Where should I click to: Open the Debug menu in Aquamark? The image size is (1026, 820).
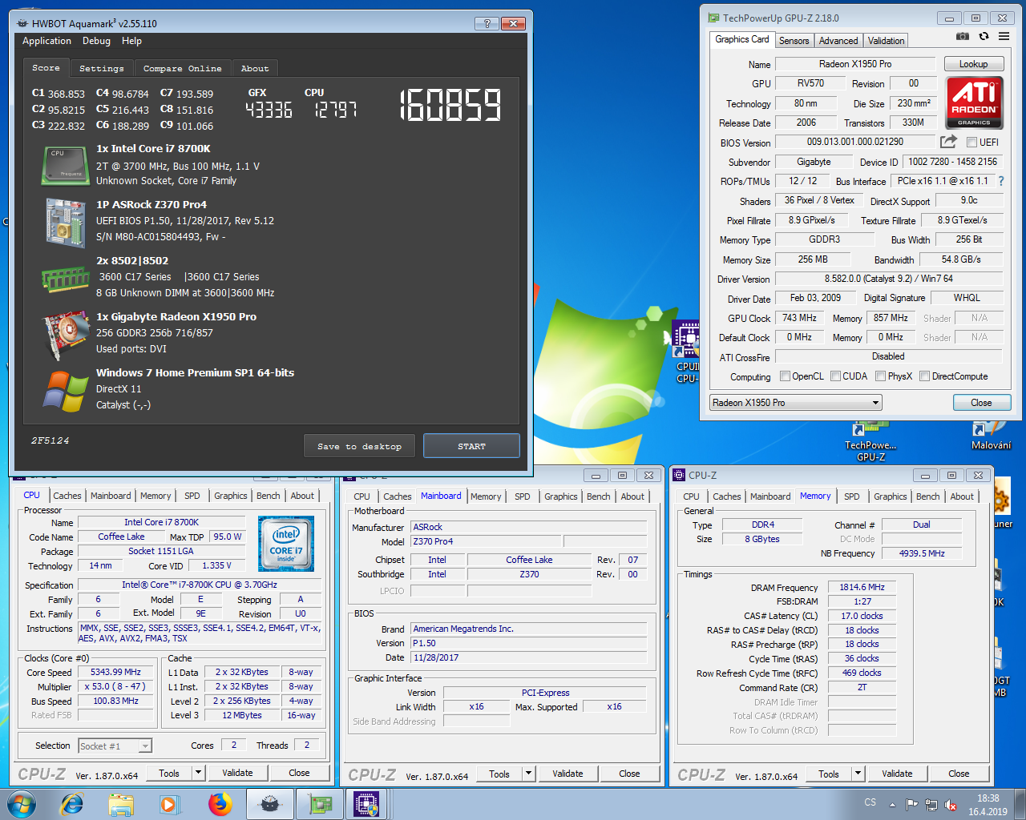96,41
